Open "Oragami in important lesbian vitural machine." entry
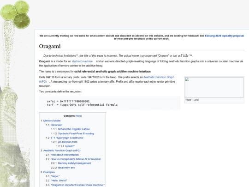Screen dimensions: 249x187 click(77, 185)
